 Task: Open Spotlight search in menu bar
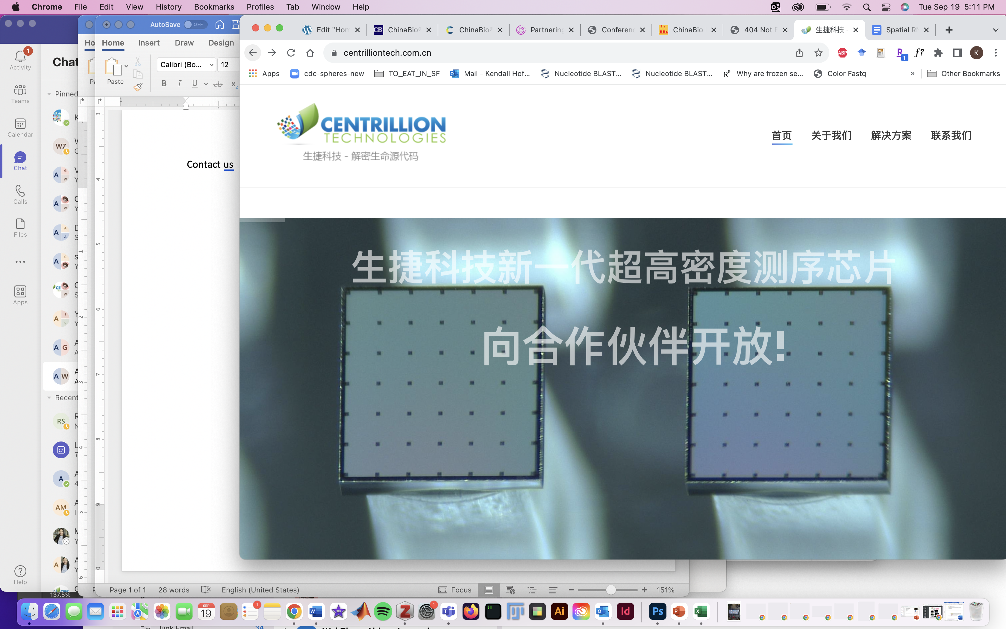point(867,7)
